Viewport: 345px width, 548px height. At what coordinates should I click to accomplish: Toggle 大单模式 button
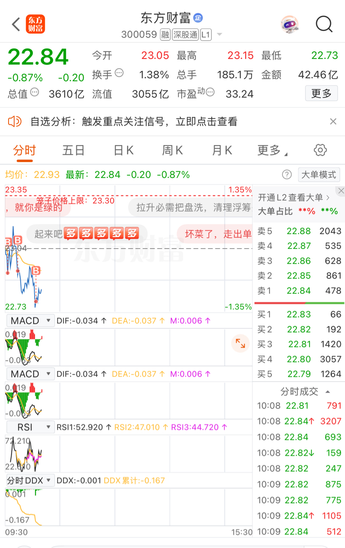coord(319,175)
